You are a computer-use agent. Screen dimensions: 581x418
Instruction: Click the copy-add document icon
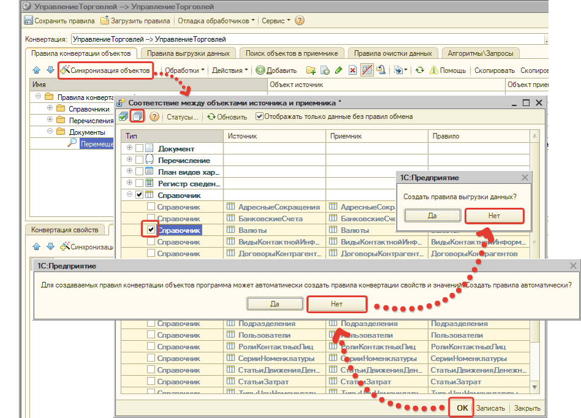(x=325, y=70)
